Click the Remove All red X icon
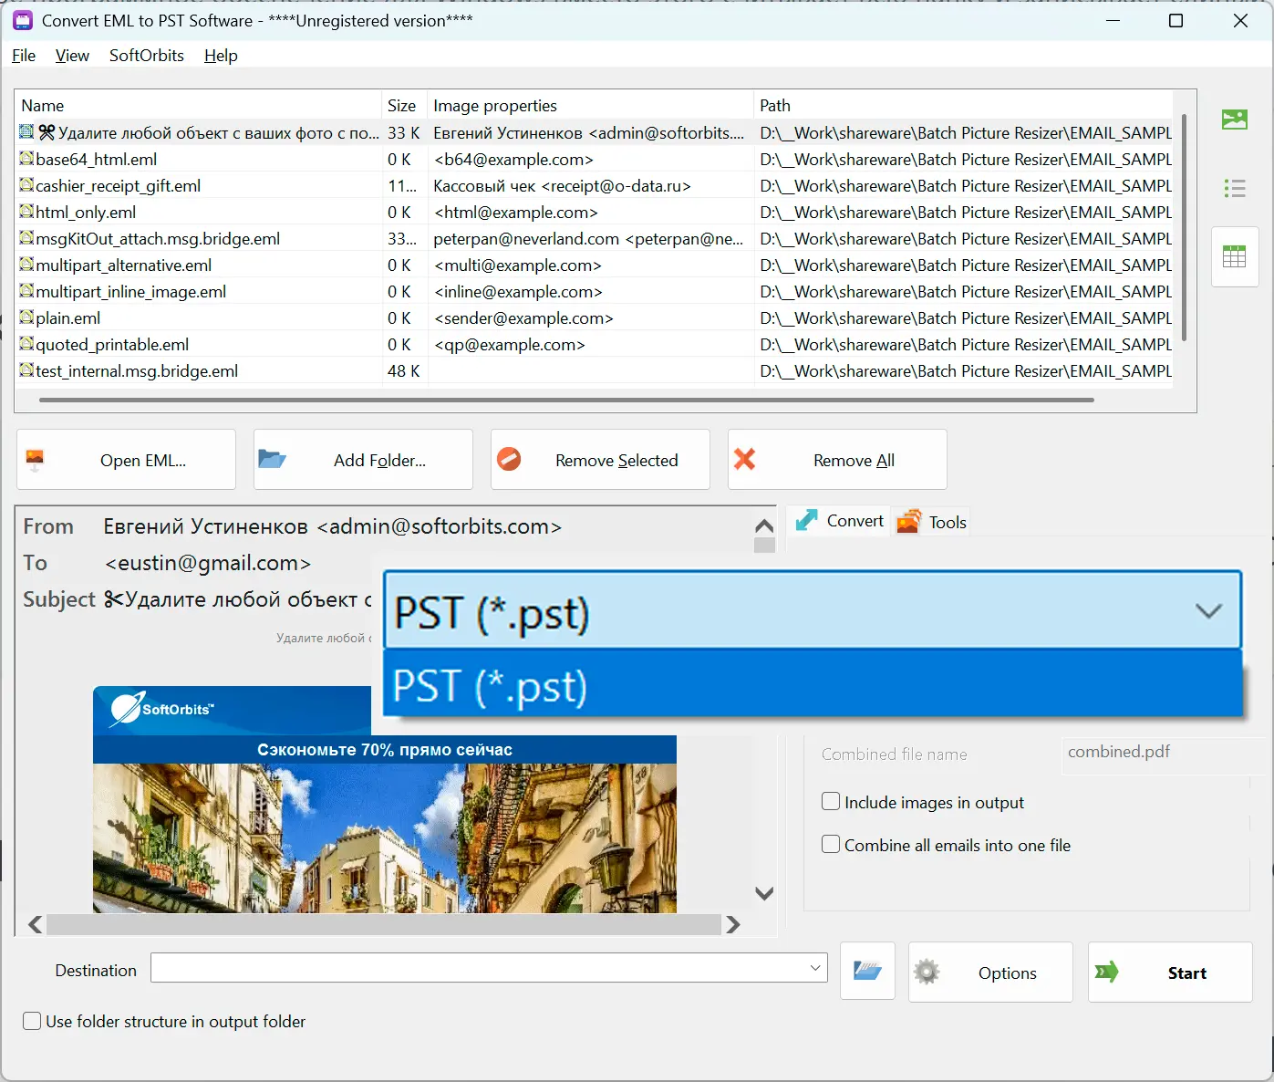 pos(745,459)
